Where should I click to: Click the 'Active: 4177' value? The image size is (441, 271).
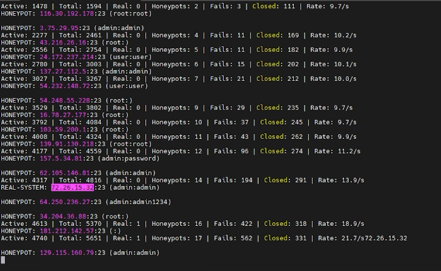[24, 151]
